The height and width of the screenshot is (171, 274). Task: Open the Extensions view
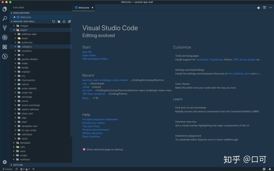(5, 47)
